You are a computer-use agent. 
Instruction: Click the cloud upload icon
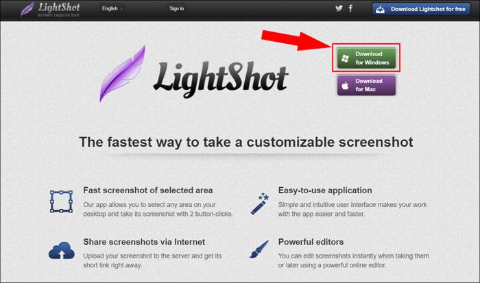[x=62, y=251]
